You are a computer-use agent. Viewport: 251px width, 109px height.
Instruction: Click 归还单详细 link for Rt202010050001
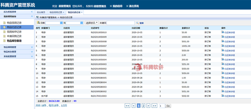click(x=230, y=74)
